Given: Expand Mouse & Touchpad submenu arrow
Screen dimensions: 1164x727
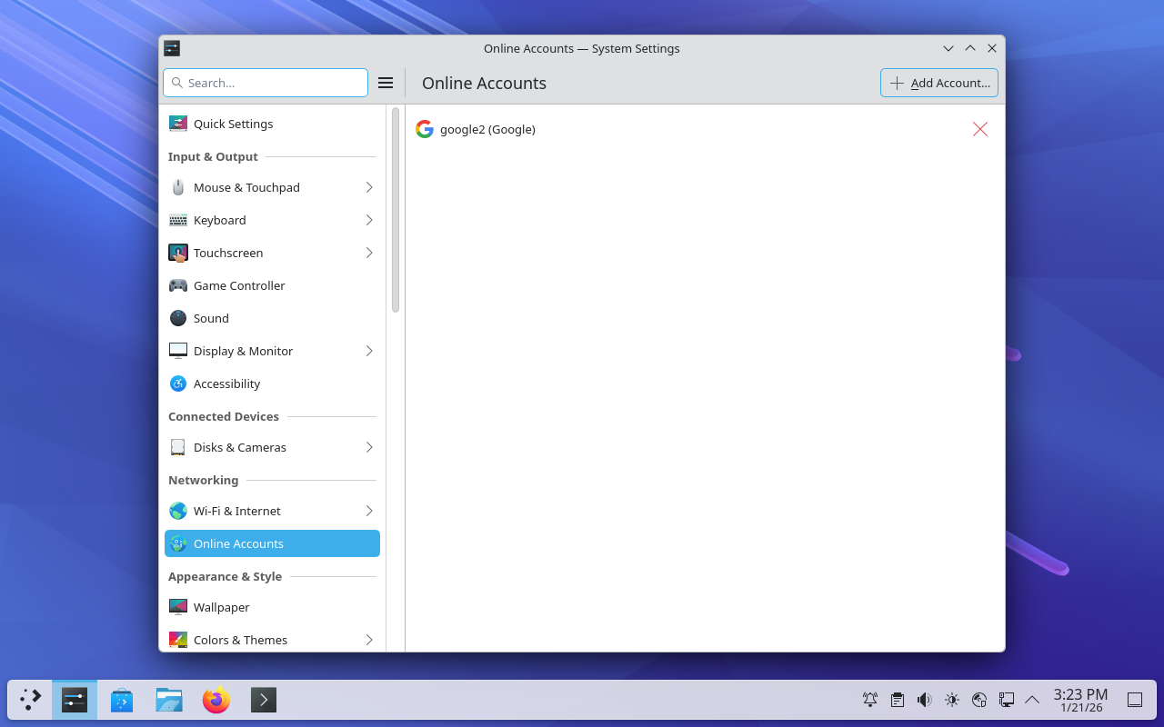Looking at the screenshot, I should coord(369,187).
